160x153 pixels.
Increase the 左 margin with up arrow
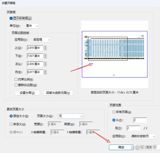pos(45,63)
